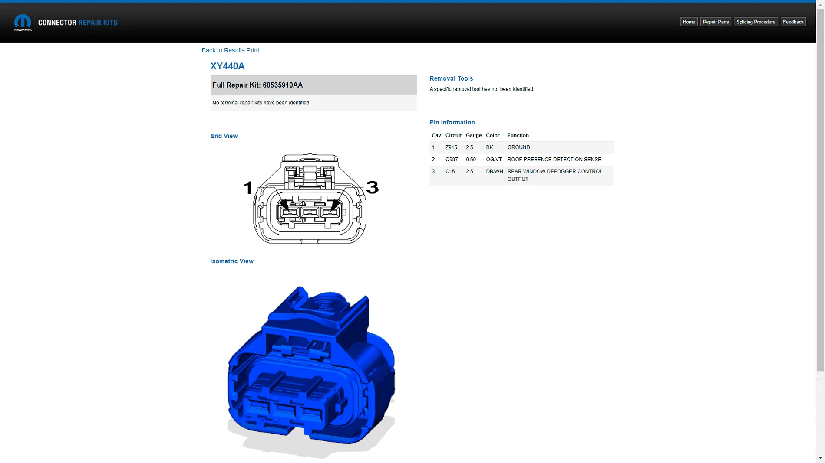
Task: Click the Isometric View heading
Action: [x=232, y=261]
